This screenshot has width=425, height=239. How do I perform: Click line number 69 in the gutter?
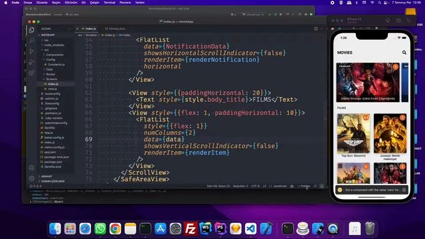point(88,139)
